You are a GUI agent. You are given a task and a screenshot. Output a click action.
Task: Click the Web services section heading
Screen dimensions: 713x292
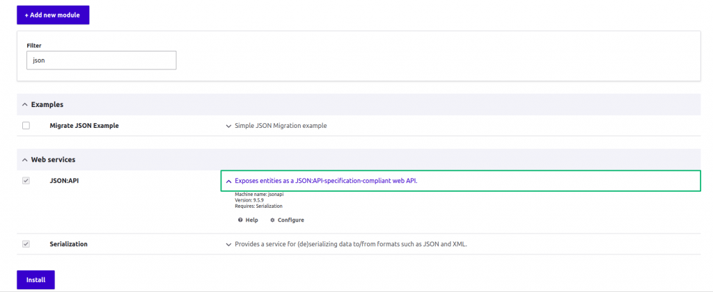point(53,160)
